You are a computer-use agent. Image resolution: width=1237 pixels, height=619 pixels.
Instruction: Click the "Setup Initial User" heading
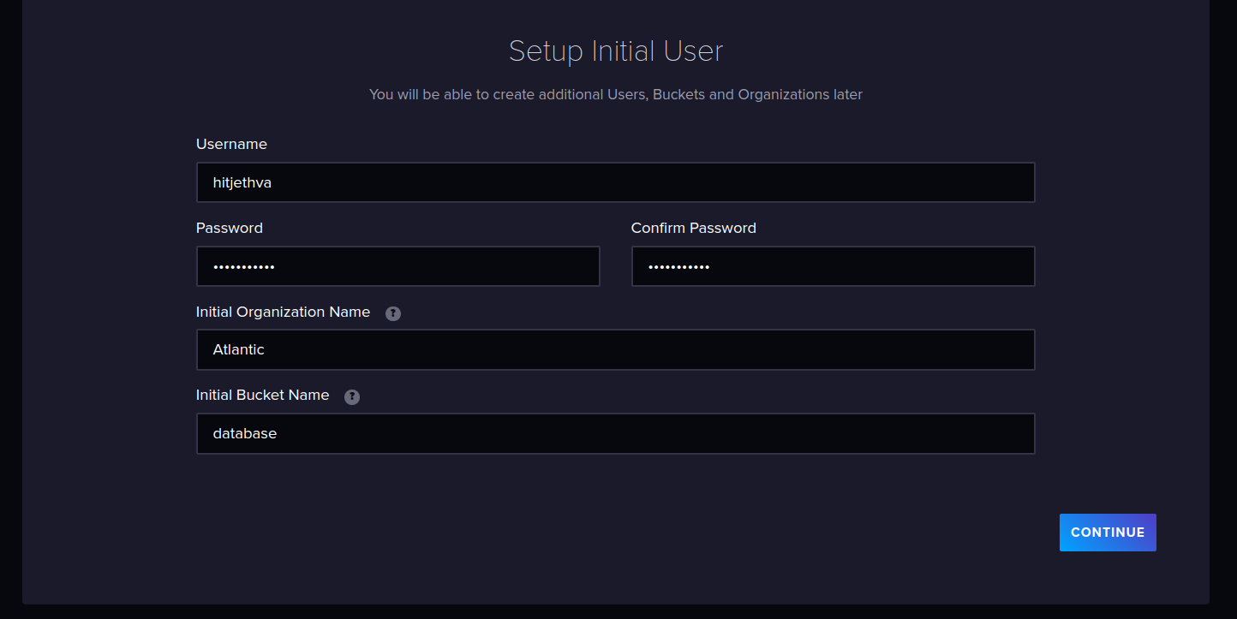615,51
